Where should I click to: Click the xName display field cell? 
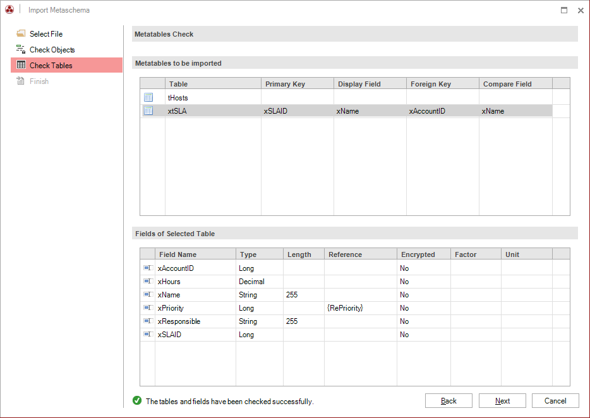[x=370, y=111]
